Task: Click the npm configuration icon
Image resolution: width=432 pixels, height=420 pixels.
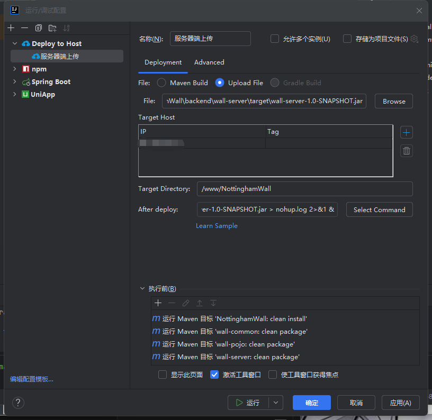Action: 26,69
